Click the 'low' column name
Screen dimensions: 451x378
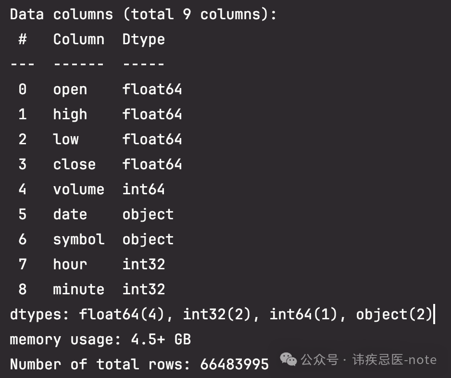pos(66,139)
